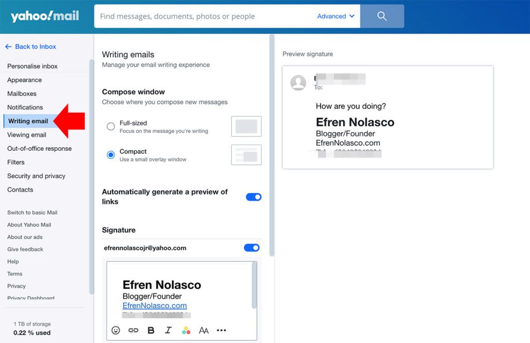Open the text color picker in signature toolbar
Image resolution: width=530 pixels, height=343 pixels.
(186, 330)
